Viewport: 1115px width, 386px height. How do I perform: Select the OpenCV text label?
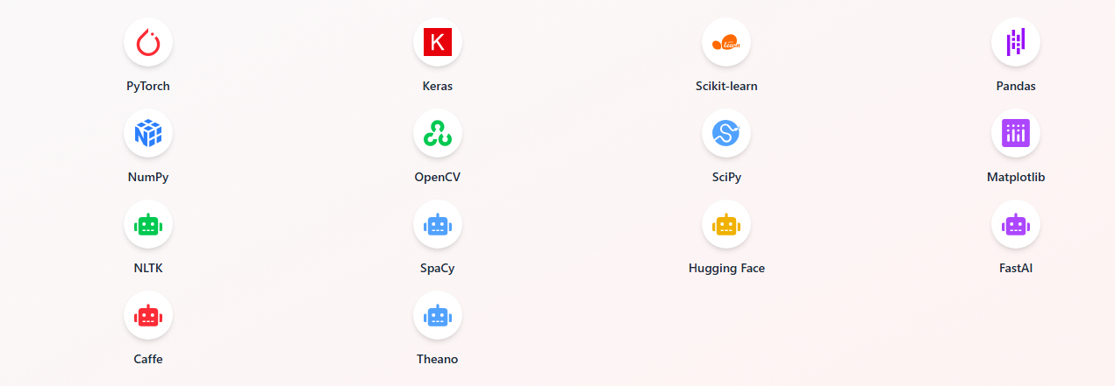(x=438, y=177)
